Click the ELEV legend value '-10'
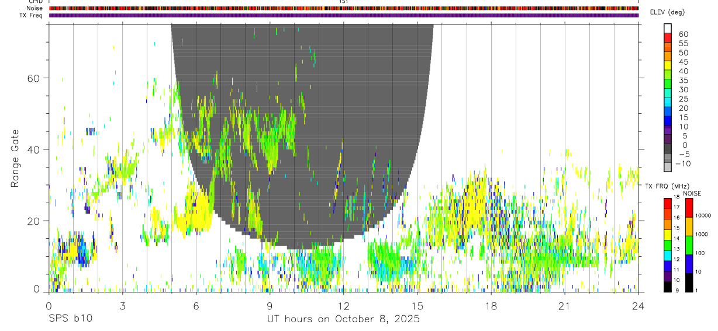 click(683, 163)
